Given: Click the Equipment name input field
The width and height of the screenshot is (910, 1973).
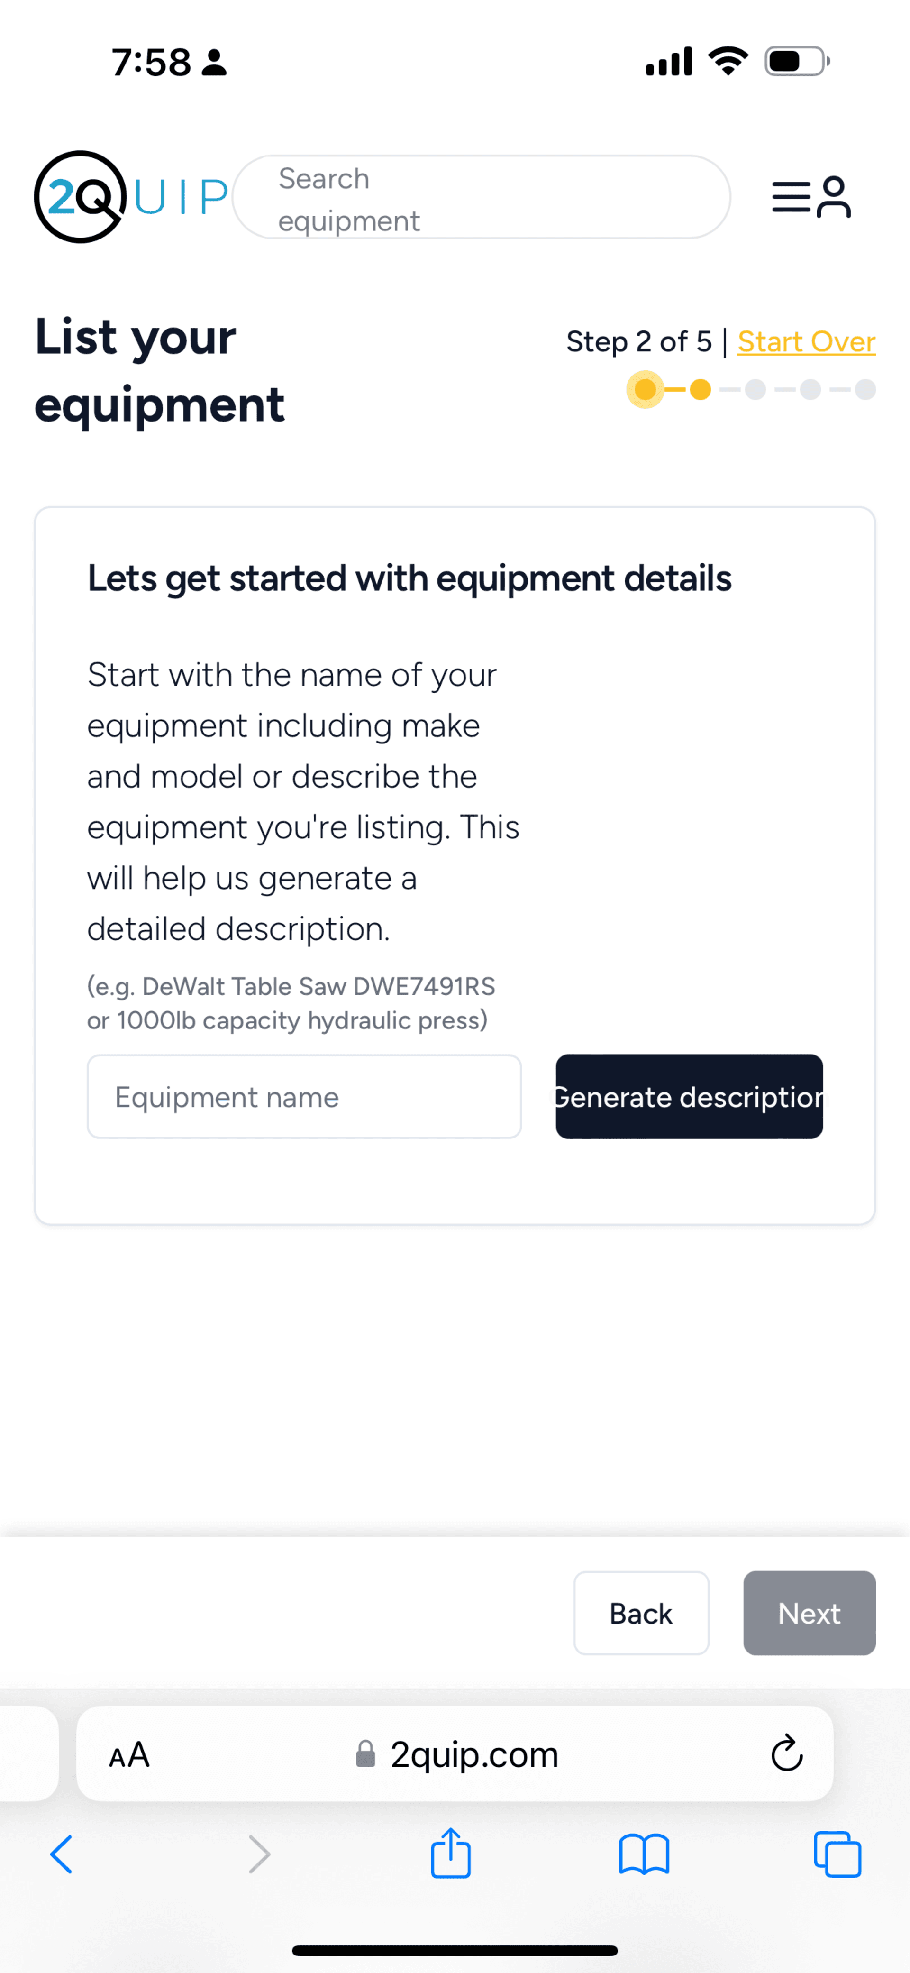Looking at the screenshot, I should tap(305, 1097).
